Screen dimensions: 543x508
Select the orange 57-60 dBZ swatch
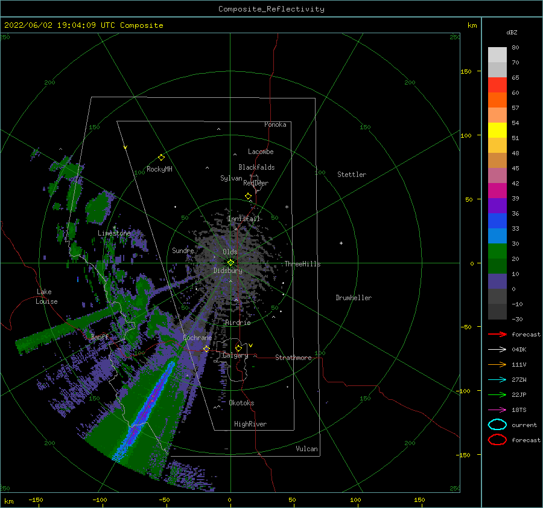point(497,100)
